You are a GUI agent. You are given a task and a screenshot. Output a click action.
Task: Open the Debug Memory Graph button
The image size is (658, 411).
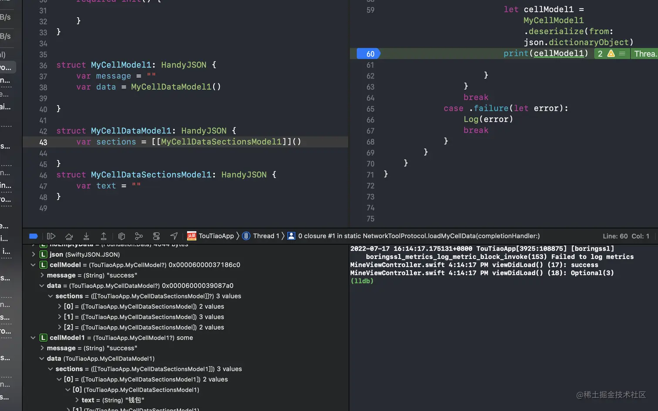click(139, 236)
